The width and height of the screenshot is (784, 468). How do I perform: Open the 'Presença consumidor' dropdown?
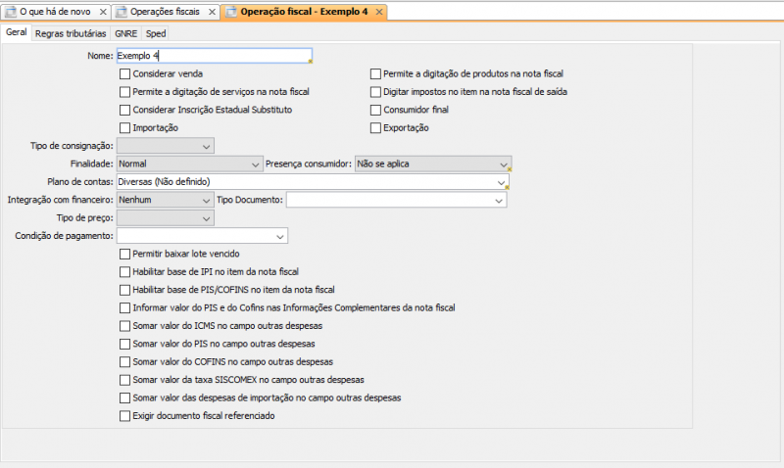coord(503,164)
